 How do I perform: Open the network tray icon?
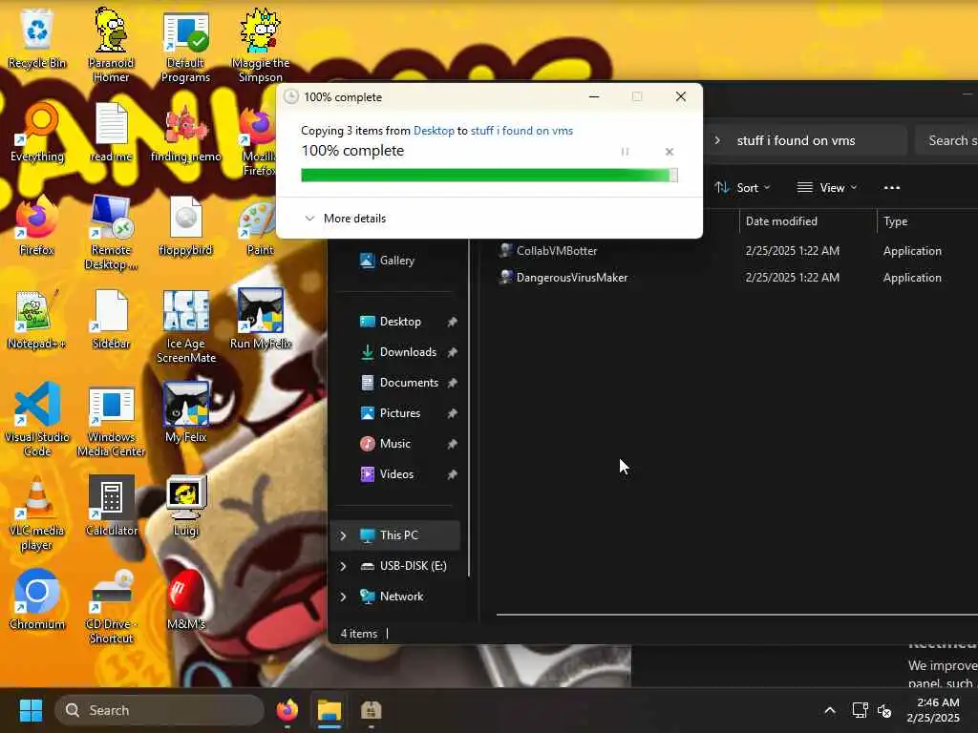click(861, 710)
